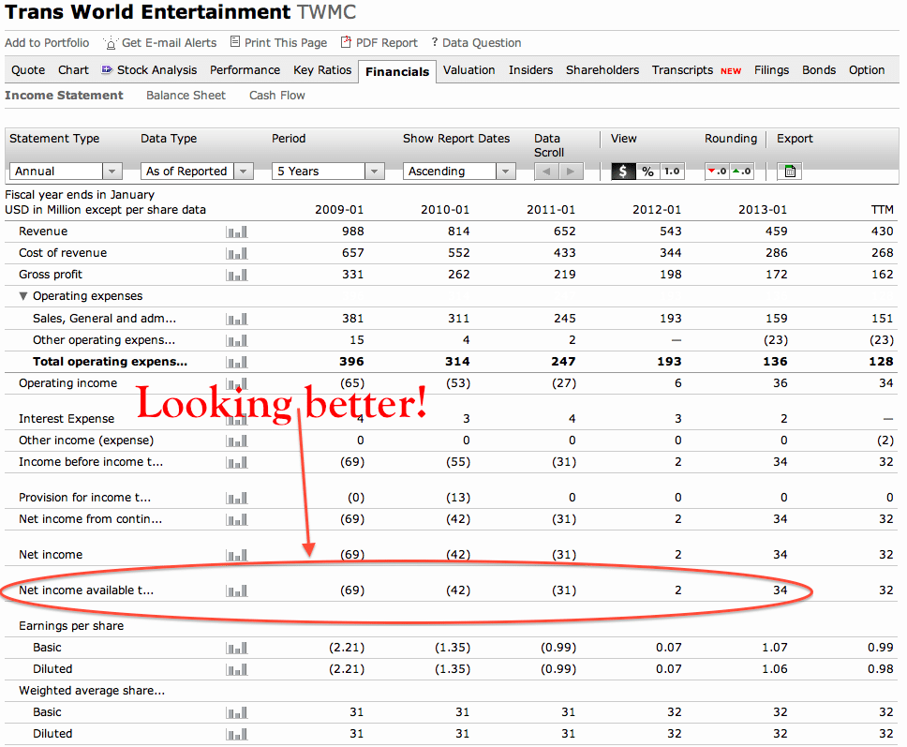Open the Statement Type Annual dropdown
Screen dimensions: 907x747
tap(66, 172)
